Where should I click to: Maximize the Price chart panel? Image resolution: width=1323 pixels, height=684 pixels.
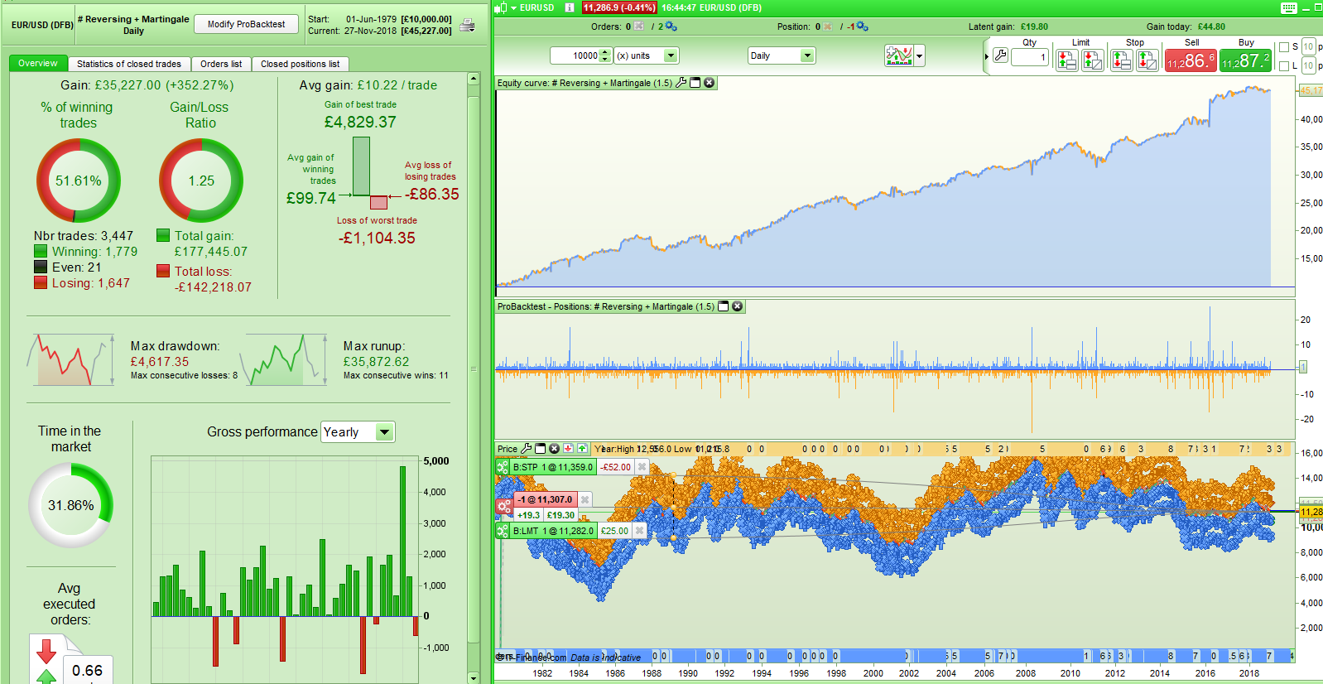(540, 449)
